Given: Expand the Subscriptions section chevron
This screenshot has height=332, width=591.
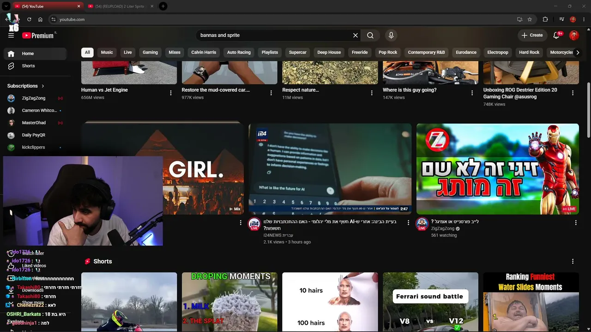Looking at the screenshot, I should click(x=43, y=86).
